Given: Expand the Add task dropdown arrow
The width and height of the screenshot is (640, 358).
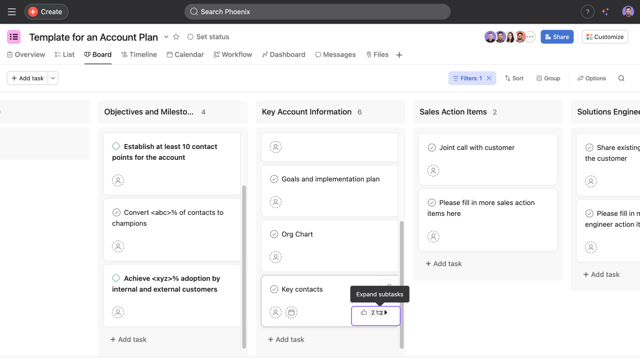Looking at the screenshot, I should [53, 78].
